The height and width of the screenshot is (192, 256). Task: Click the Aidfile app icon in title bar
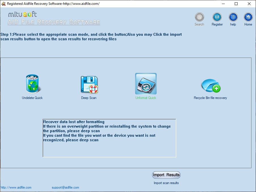tap(3, 4)
